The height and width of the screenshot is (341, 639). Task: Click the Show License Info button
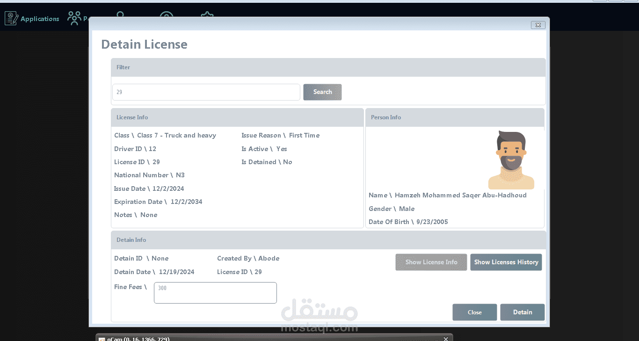pos(431,262)
